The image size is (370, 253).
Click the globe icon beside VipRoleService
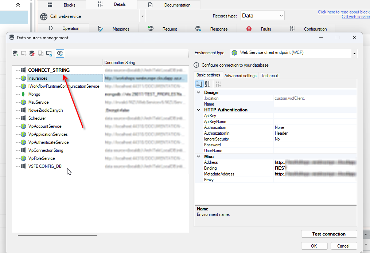pos(23,158)
